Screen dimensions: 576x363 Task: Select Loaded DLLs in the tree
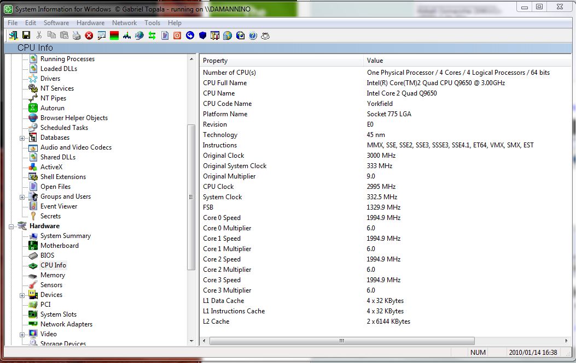[x=59, y=69]
